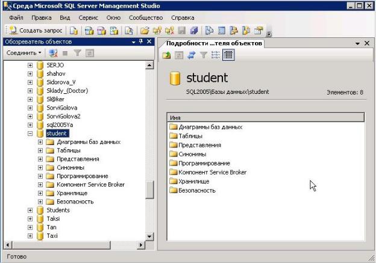The width and height of the screenshot is (376, 263).
Task: Close the Подробности обозревателя объектов tab
Action: point(367,43)
